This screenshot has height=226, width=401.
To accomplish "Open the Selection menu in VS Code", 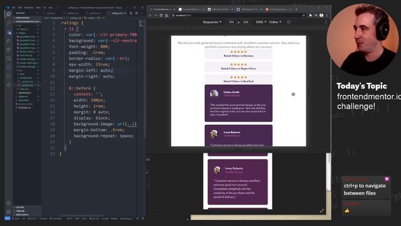I will (x=29, y=8).
